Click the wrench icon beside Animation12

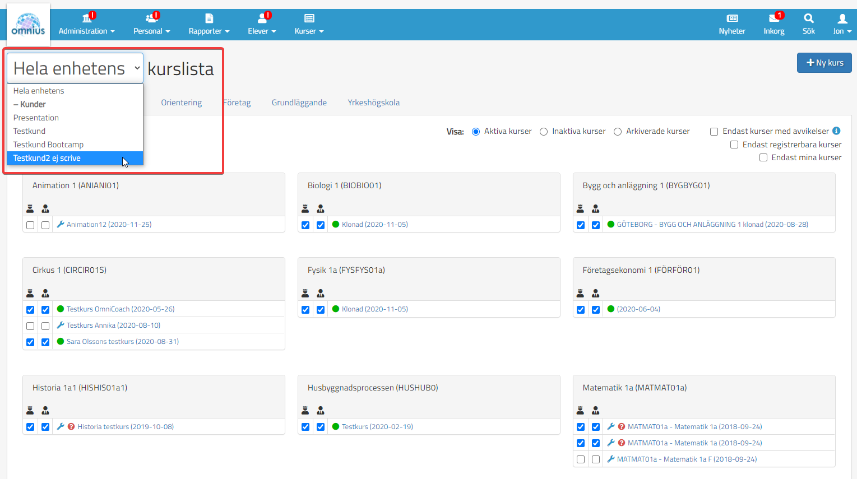coord(61,225)
